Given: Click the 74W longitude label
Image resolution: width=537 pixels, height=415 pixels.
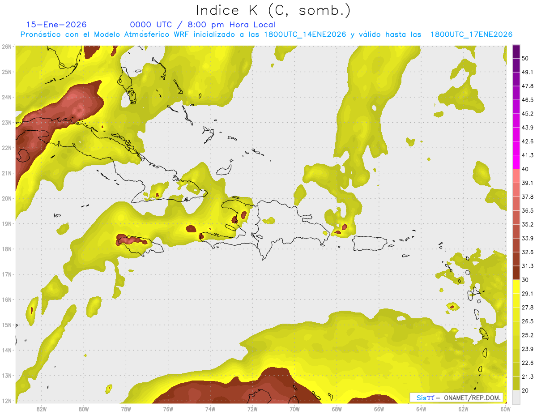Looking at the screenshot, I should [x=210, y=409].
